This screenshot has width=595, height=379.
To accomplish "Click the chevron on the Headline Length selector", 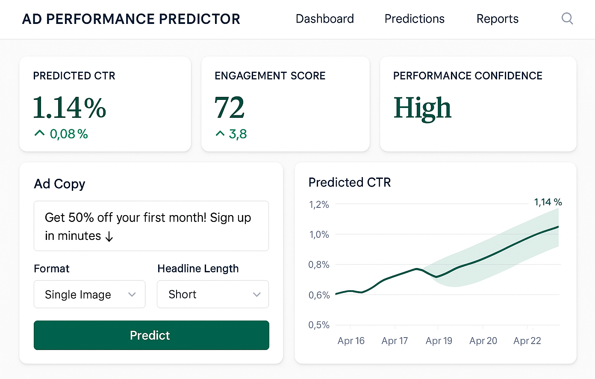I will click(256, 294).
